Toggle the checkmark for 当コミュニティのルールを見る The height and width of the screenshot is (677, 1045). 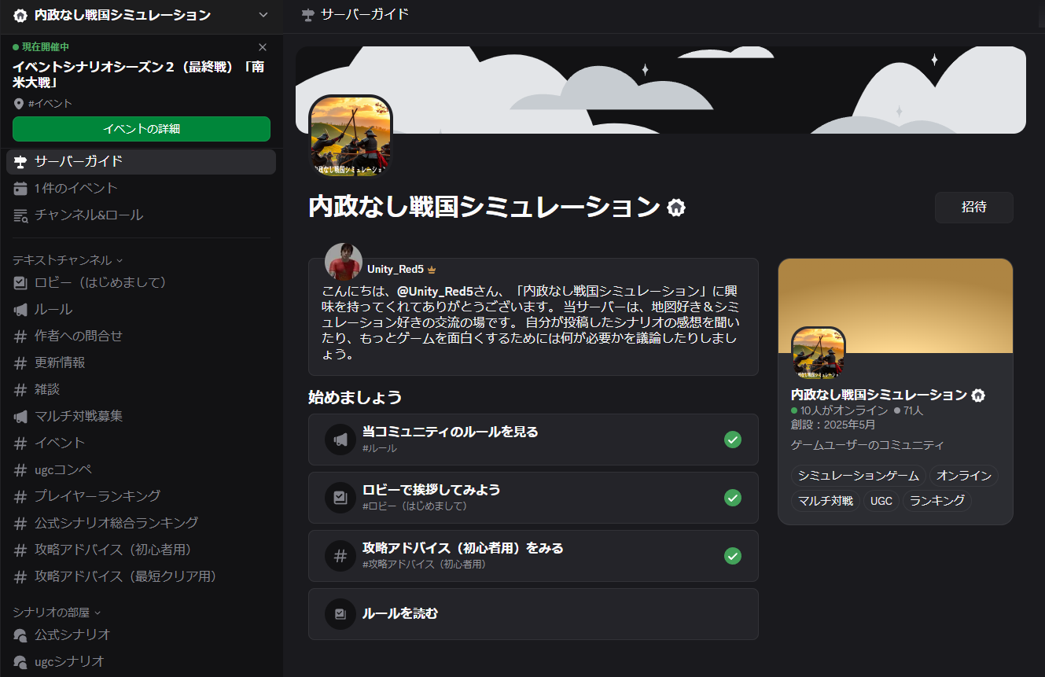click(732, 440)
